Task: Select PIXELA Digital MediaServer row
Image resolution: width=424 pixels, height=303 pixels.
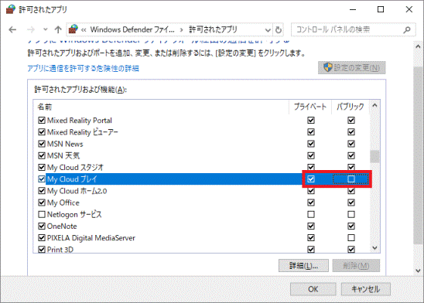Action: 201,238
